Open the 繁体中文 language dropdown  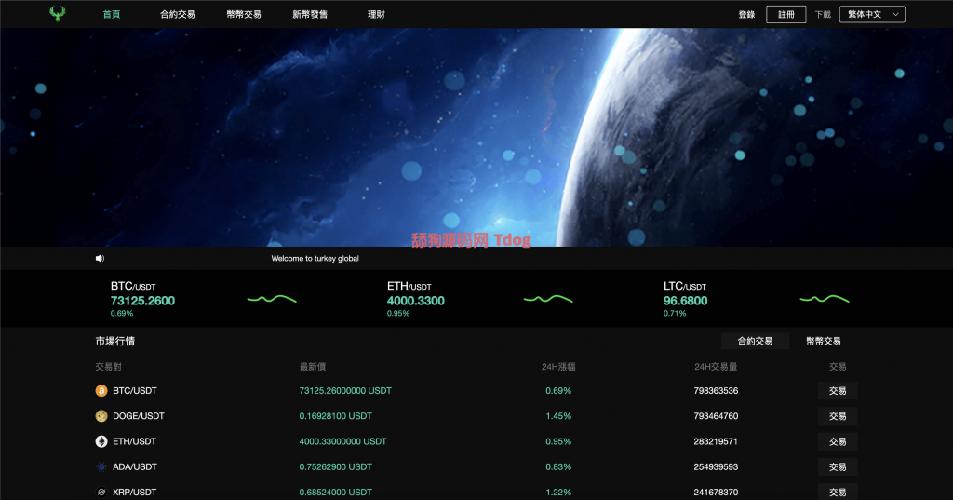pos(871,14)
